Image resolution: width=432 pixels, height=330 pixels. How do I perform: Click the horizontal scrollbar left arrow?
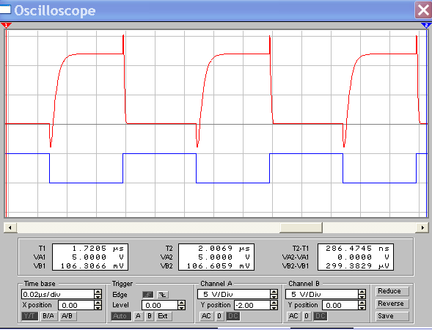pyautogui.click(x=10, y=227)
